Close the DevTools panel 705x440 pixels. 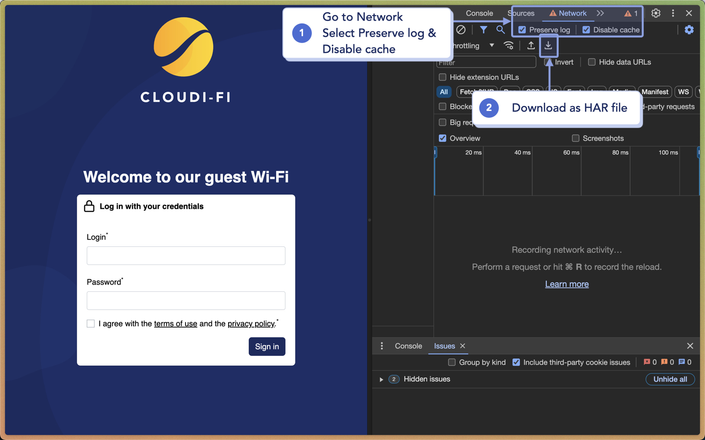click(689, 13)
